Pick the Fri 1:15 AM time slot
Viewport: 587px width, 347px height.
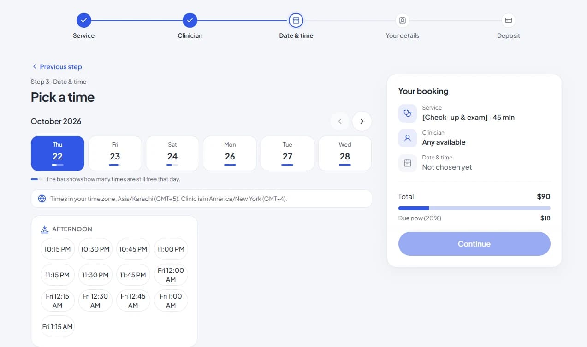58,327
